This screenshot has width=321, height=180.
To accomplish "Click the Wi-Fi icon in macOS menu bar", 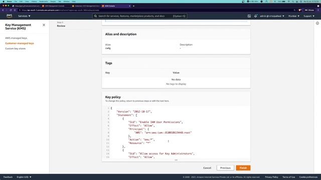I will [289, 1].
